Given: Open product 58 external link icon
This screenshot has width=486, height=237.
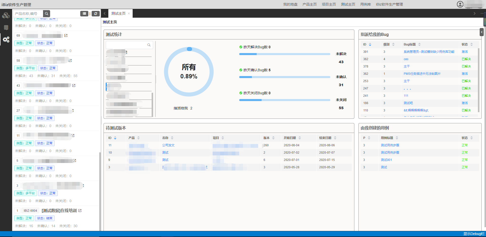Looking at the screenshot, I should (70, 61).
